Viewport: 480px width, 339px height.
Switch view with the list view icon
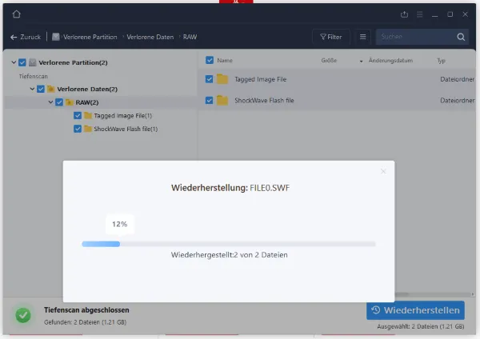pyautogui.click(x=362, y=37)
